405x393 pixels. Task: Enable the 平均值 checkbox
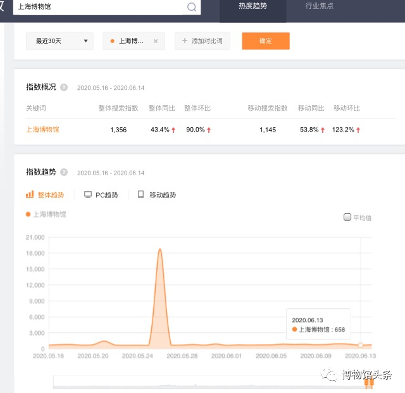[x=347, y=217]
